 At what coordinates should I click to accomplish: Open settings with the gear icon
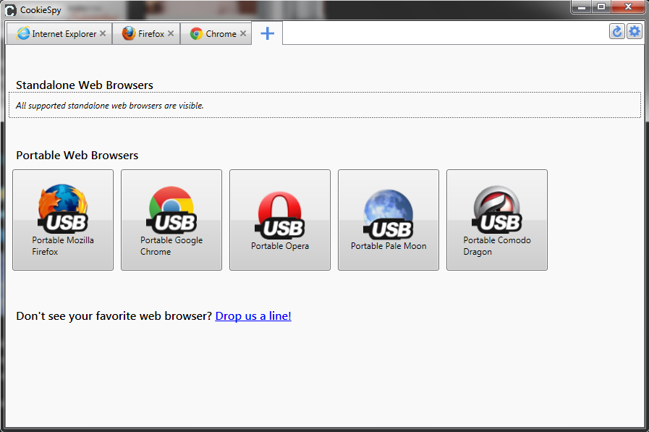634,31
